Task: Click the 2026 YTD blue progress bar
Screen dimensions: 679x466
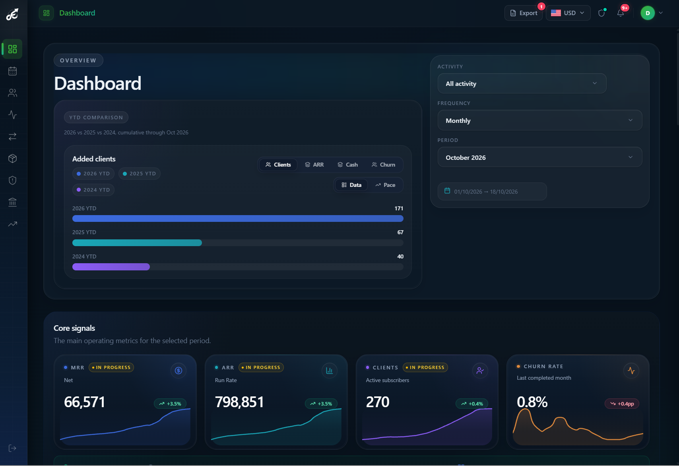Action: 238,219
